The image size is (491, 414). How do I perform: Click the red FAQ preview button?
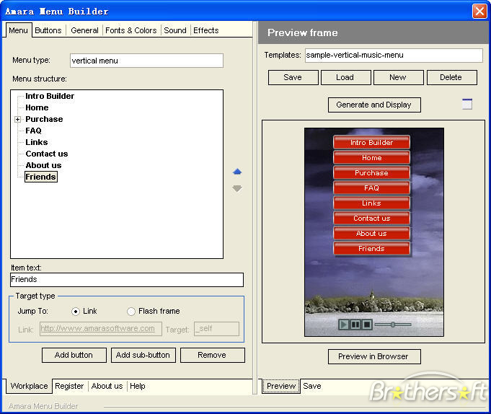(x=371, y=188)
